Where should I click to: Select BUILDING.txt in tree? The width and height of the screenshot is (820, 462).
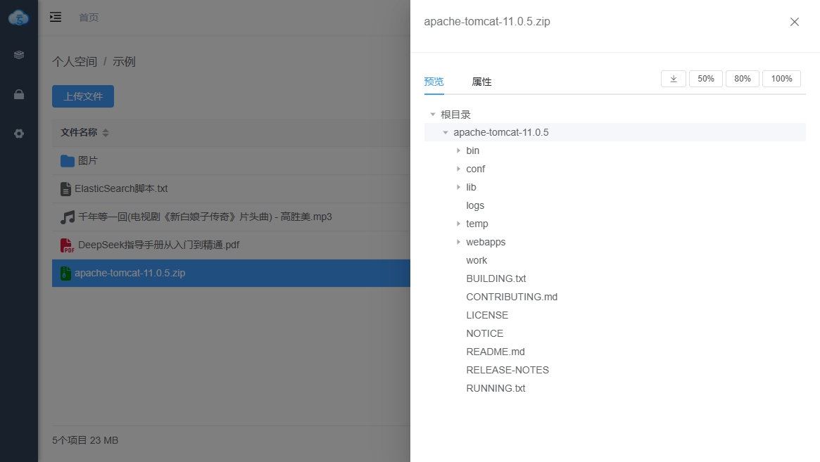click(x=496, y=278)
